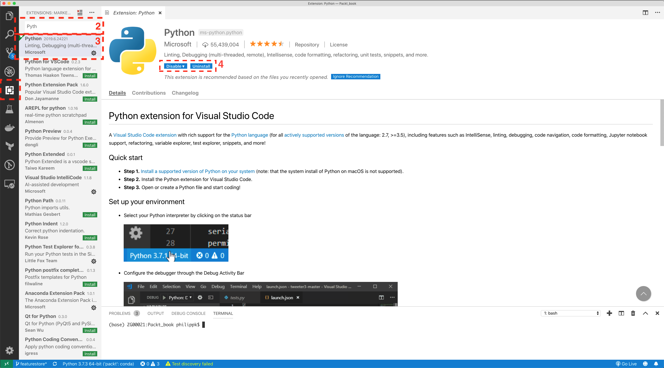Open editor more actions ellipsis top right
The width and height of the screenshot is (664, 368).
pos(657,12)
